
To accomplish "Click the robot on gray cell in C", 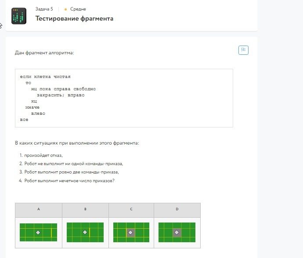I will [130, 233].
